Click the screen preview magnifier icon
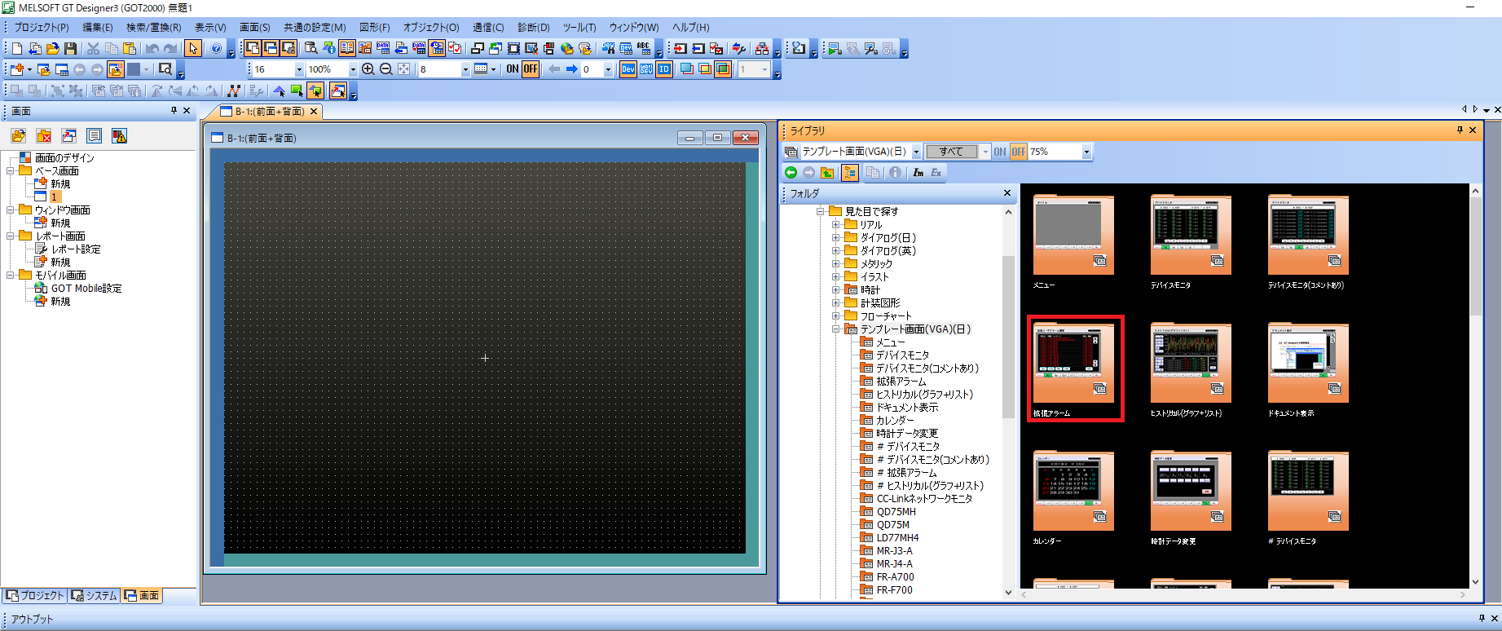The image size is (1502, 631). (x=165, y=69)
